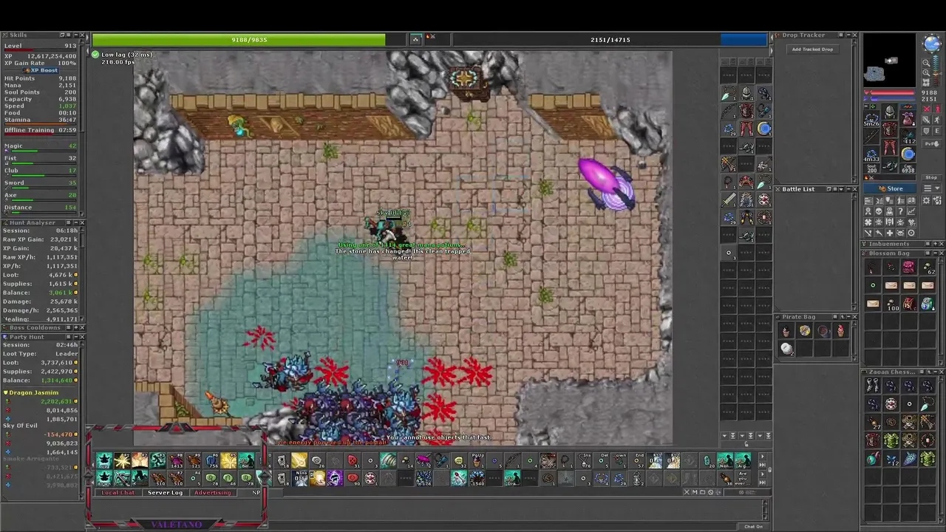946x532 pixels.
Task: Click the Nen... spell action slot
Action: (x=725, y=460)
